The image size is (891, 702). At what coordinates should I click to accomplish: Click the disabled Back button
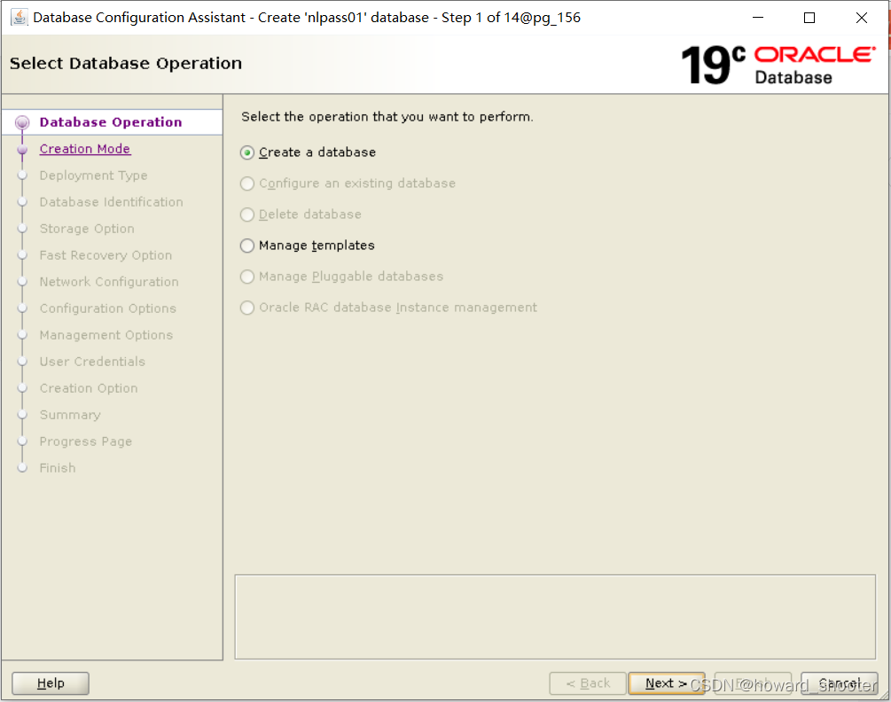click(588, 683)
